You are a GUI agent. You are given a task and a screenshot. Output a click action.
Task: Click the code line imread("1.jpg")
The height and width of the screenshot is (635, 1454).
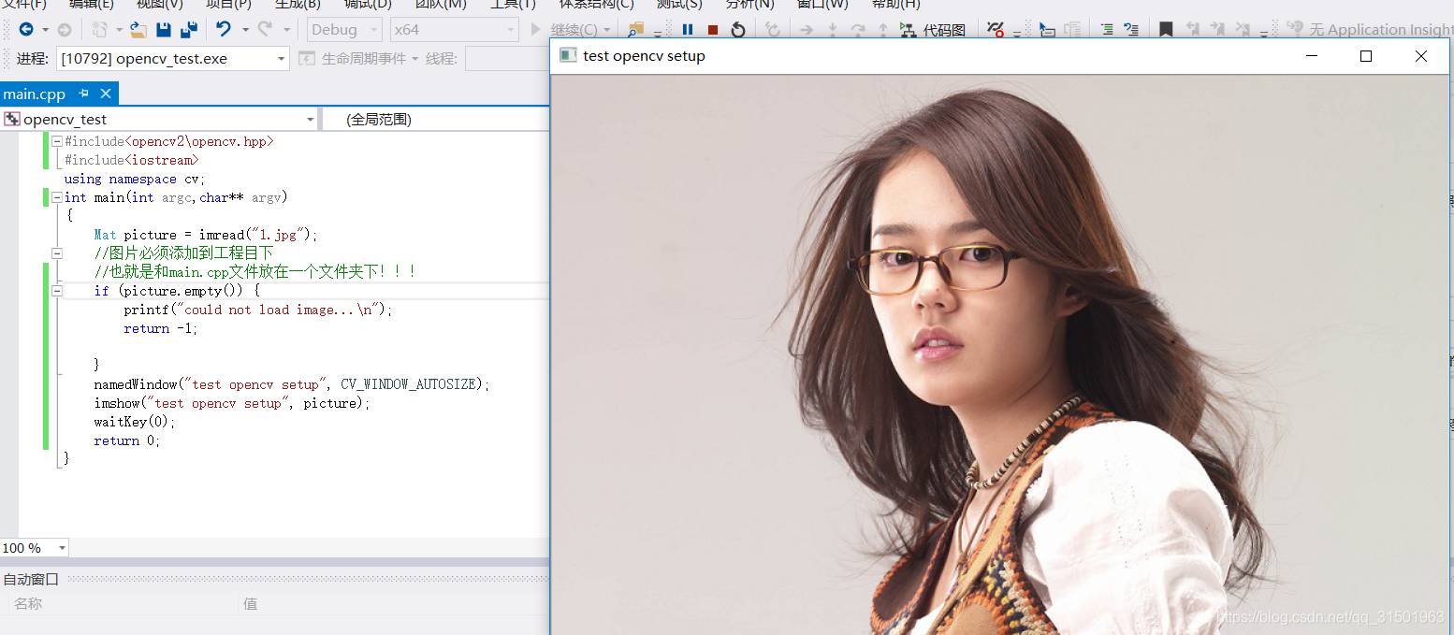point(206,235)
